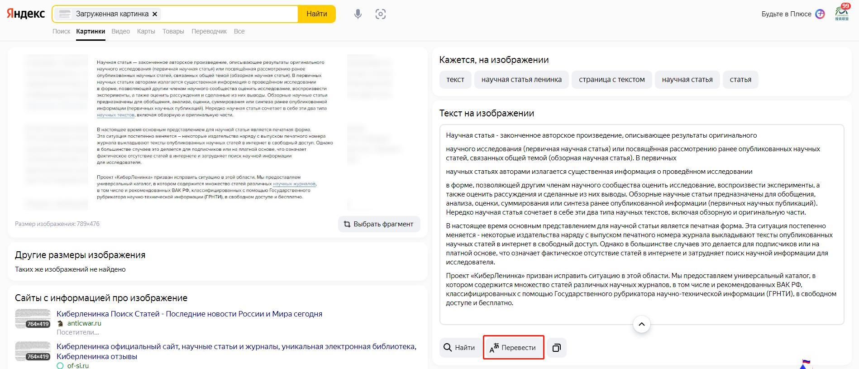
Task: Open the Будьте в Плюсе link
Action: click(787, 14)
